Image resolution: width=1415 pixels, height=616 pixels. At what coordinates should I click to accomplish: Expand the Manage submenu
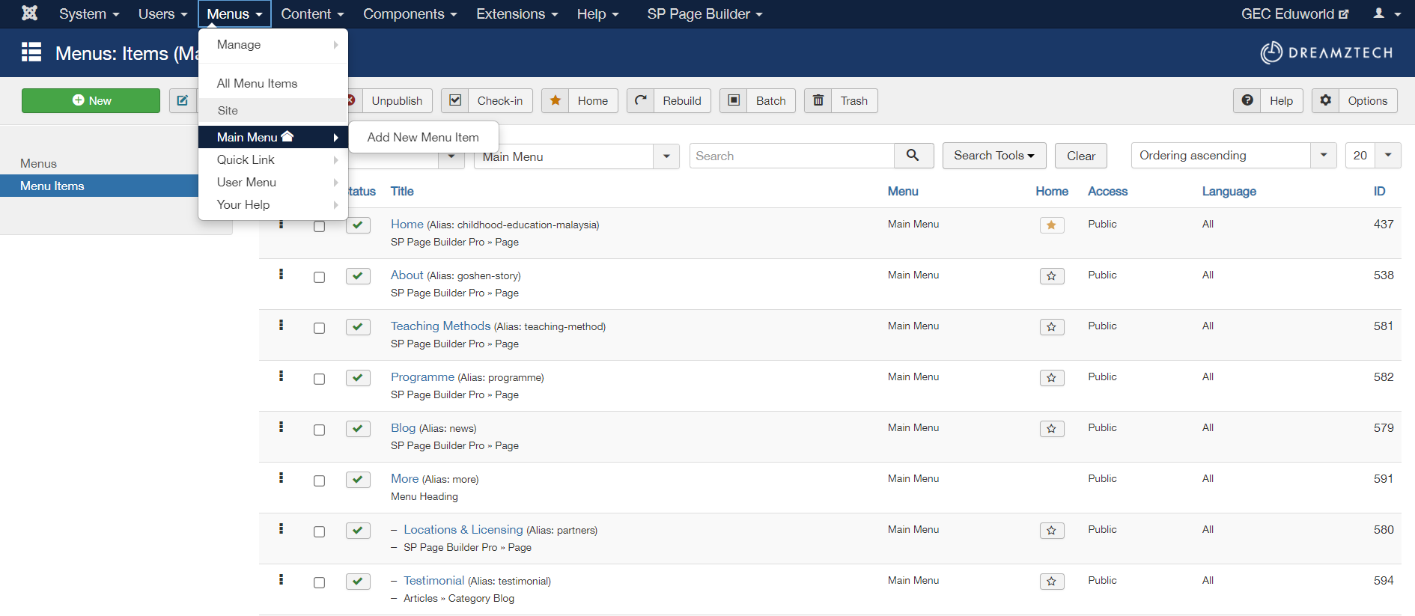273,45
